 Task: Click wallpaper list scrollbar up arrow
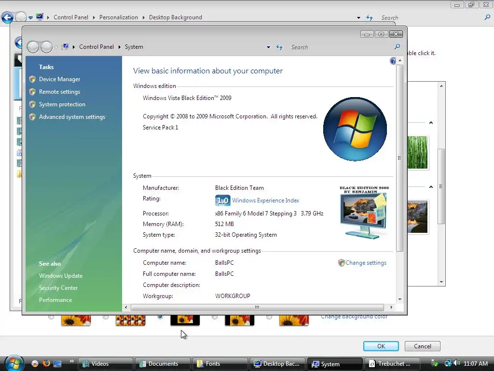[x=441, y=86]
